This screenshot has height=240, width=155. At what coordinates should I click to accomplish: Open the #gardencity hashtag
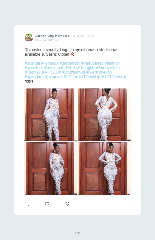pyautogui.click(x=70, y=63)
